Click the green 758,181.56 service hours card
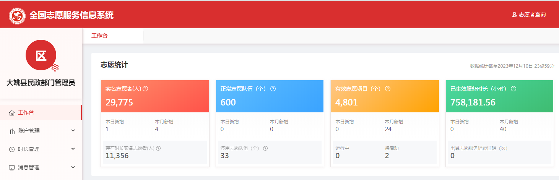The height and width of the screenshot is (180, 559). (x=499, y=96)
